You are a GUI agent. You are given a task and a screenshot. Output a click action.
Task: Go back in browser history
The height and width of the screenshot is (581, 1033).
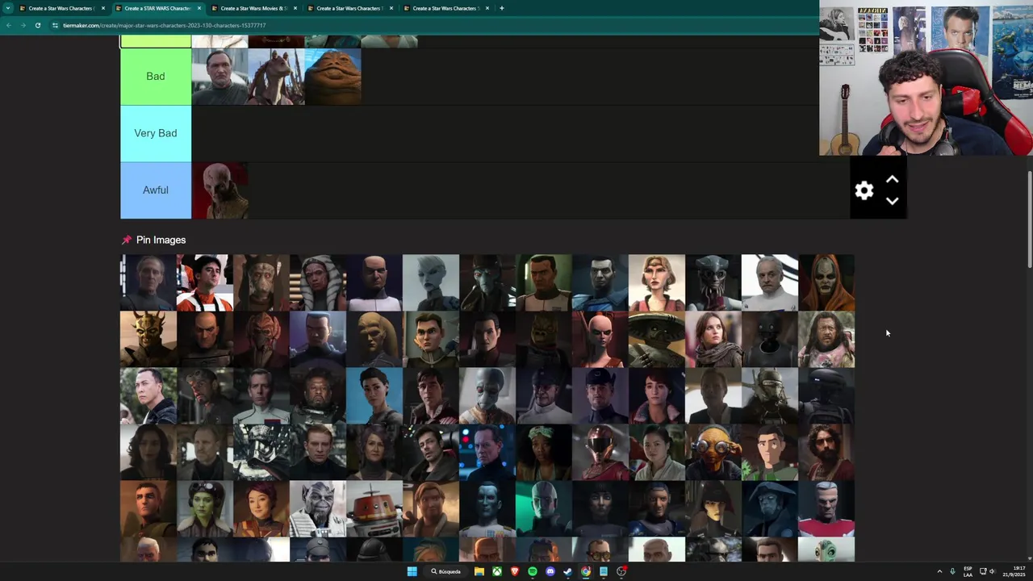point(9,25)
